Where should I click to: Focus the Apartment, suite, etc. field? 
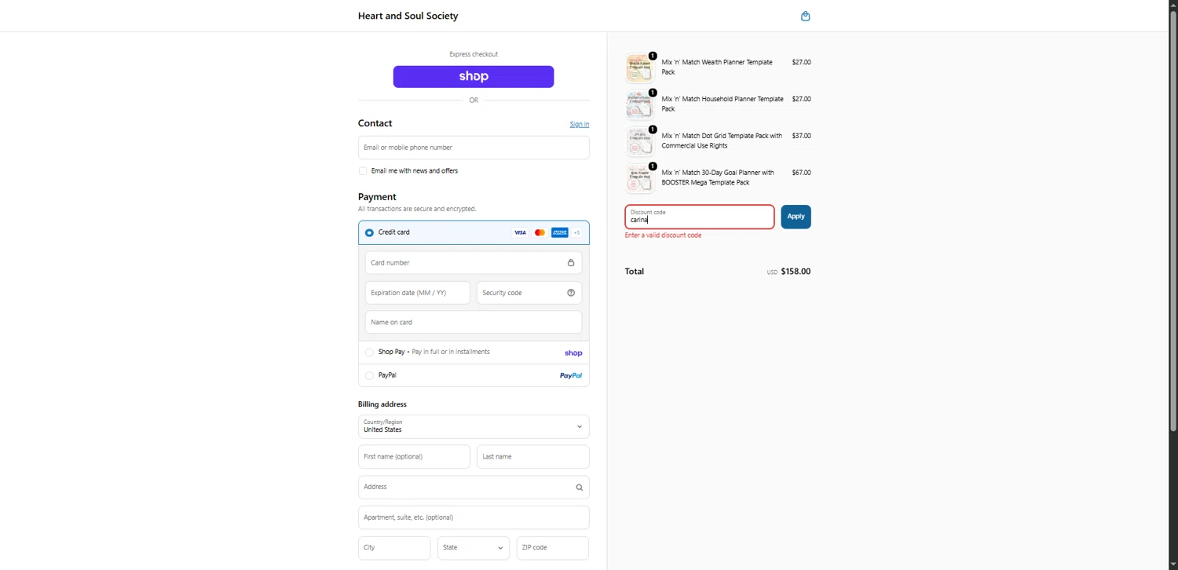point(474,517)
